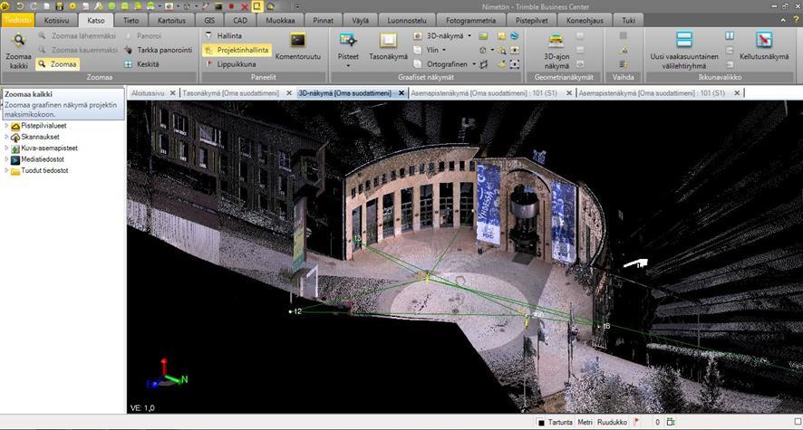Click the green-box status bar icon
Screen dimensions: 803x430
pos(671,422)
